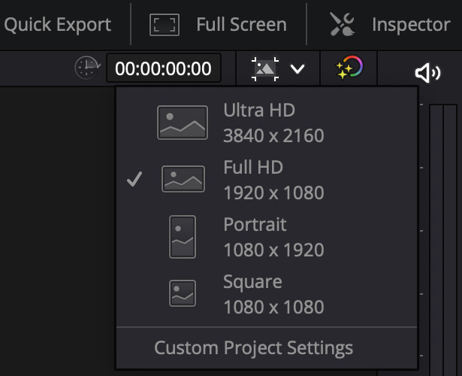Click the Full Screen viewer icon
The width and height of the screenshot is (462, 376).
point(165,25)
